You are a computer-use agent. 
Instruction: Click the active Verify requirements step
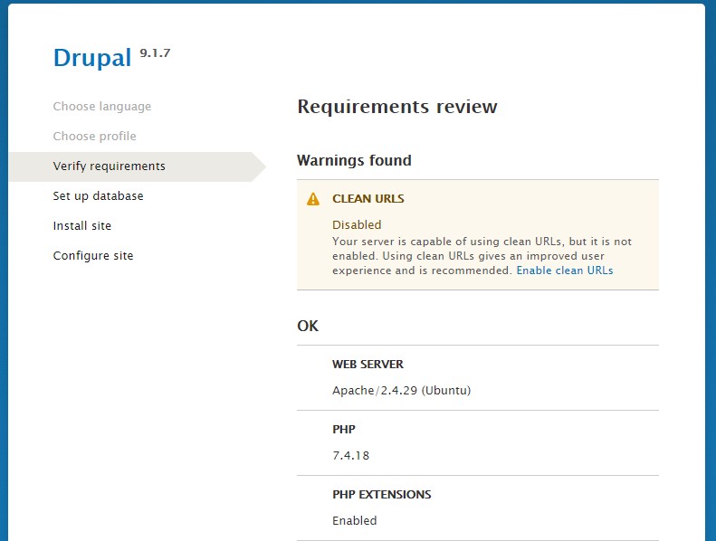pos(109,166)
